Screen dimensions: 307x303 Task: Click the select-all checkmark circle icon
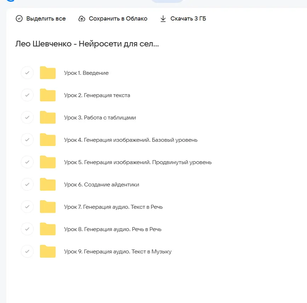coord(19,19)
